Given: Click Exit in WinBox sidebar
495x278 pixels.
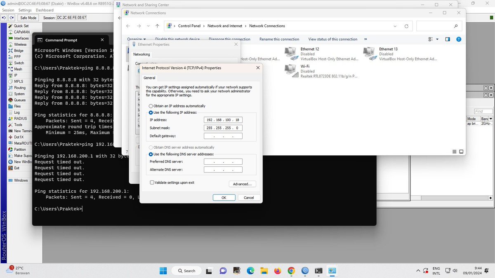Looking at the screenshot, I should (x=16, y=168).
